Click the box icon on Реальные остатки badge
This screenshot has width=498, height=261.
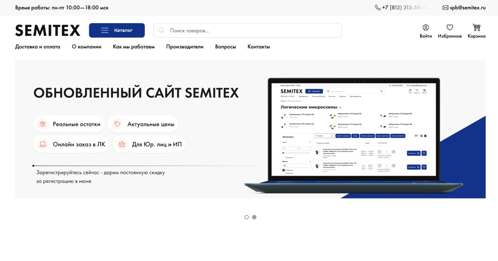pyautogui.click(x=42, y=124)
